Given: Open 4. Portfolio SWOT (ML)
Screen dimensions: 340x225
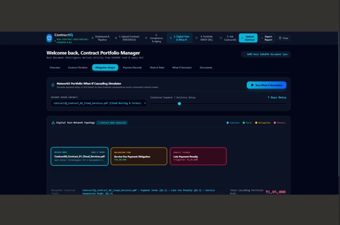Looking at the screenshot, I should click(204, 38).
